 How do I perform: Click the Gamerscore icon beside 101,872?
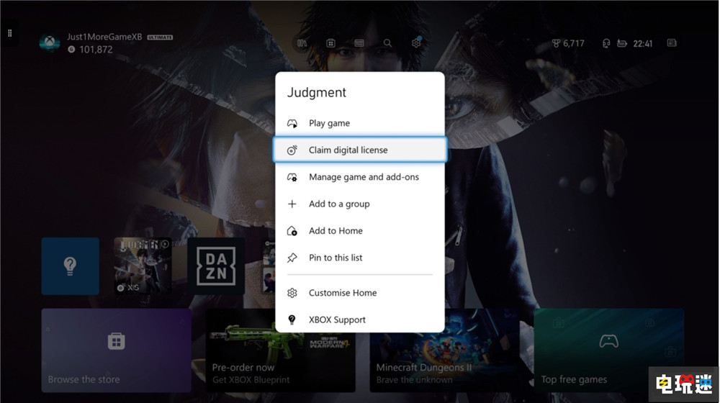coord(71,50)
